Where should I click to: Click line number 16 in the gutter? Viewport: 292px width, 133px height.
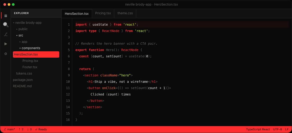coord(68,120)
